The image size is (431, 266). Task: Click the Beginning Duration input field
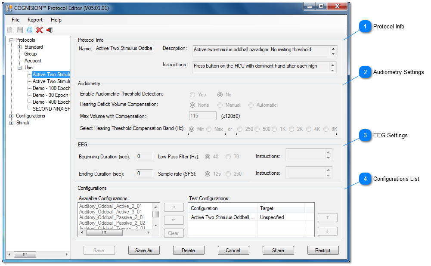click(x=144, y=156)
